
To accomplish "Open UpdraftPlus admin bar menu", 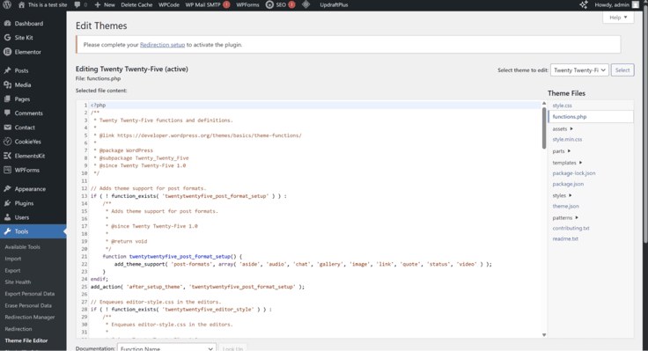I will click(x=334, y=5).
